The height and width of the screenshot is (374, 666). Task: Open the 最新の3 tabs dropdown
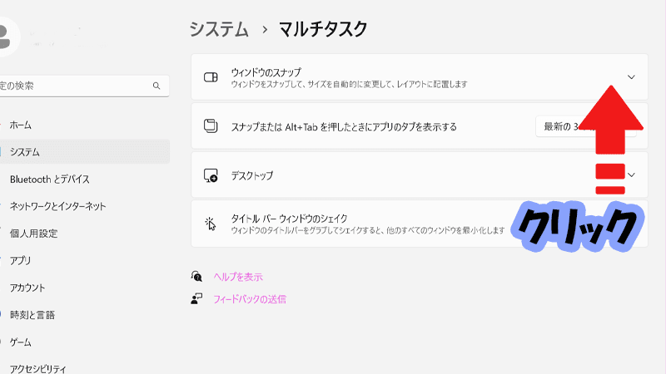586,126
